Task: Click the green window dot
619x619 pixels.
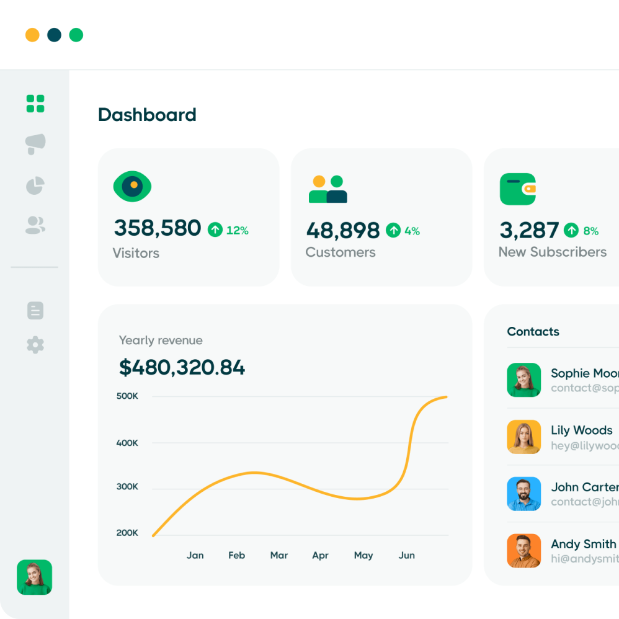Action: point(76,35)
